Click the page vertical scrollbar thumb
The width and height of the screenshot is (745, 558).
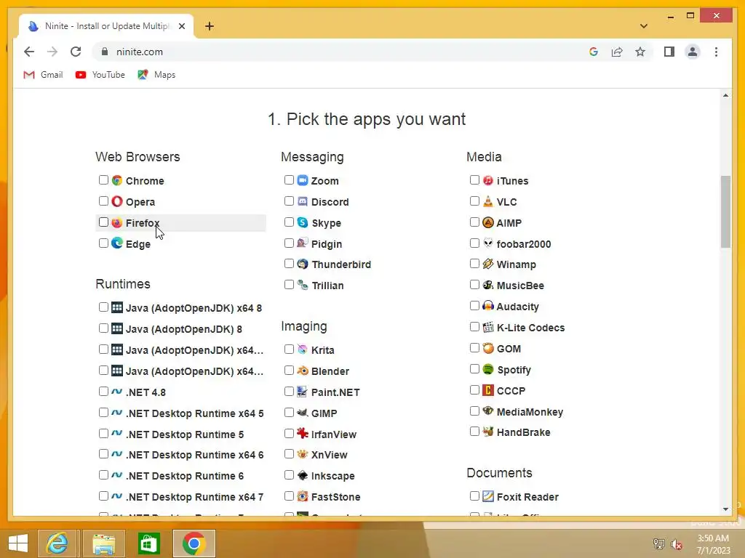pyautogui.click(x=725, y=211)
